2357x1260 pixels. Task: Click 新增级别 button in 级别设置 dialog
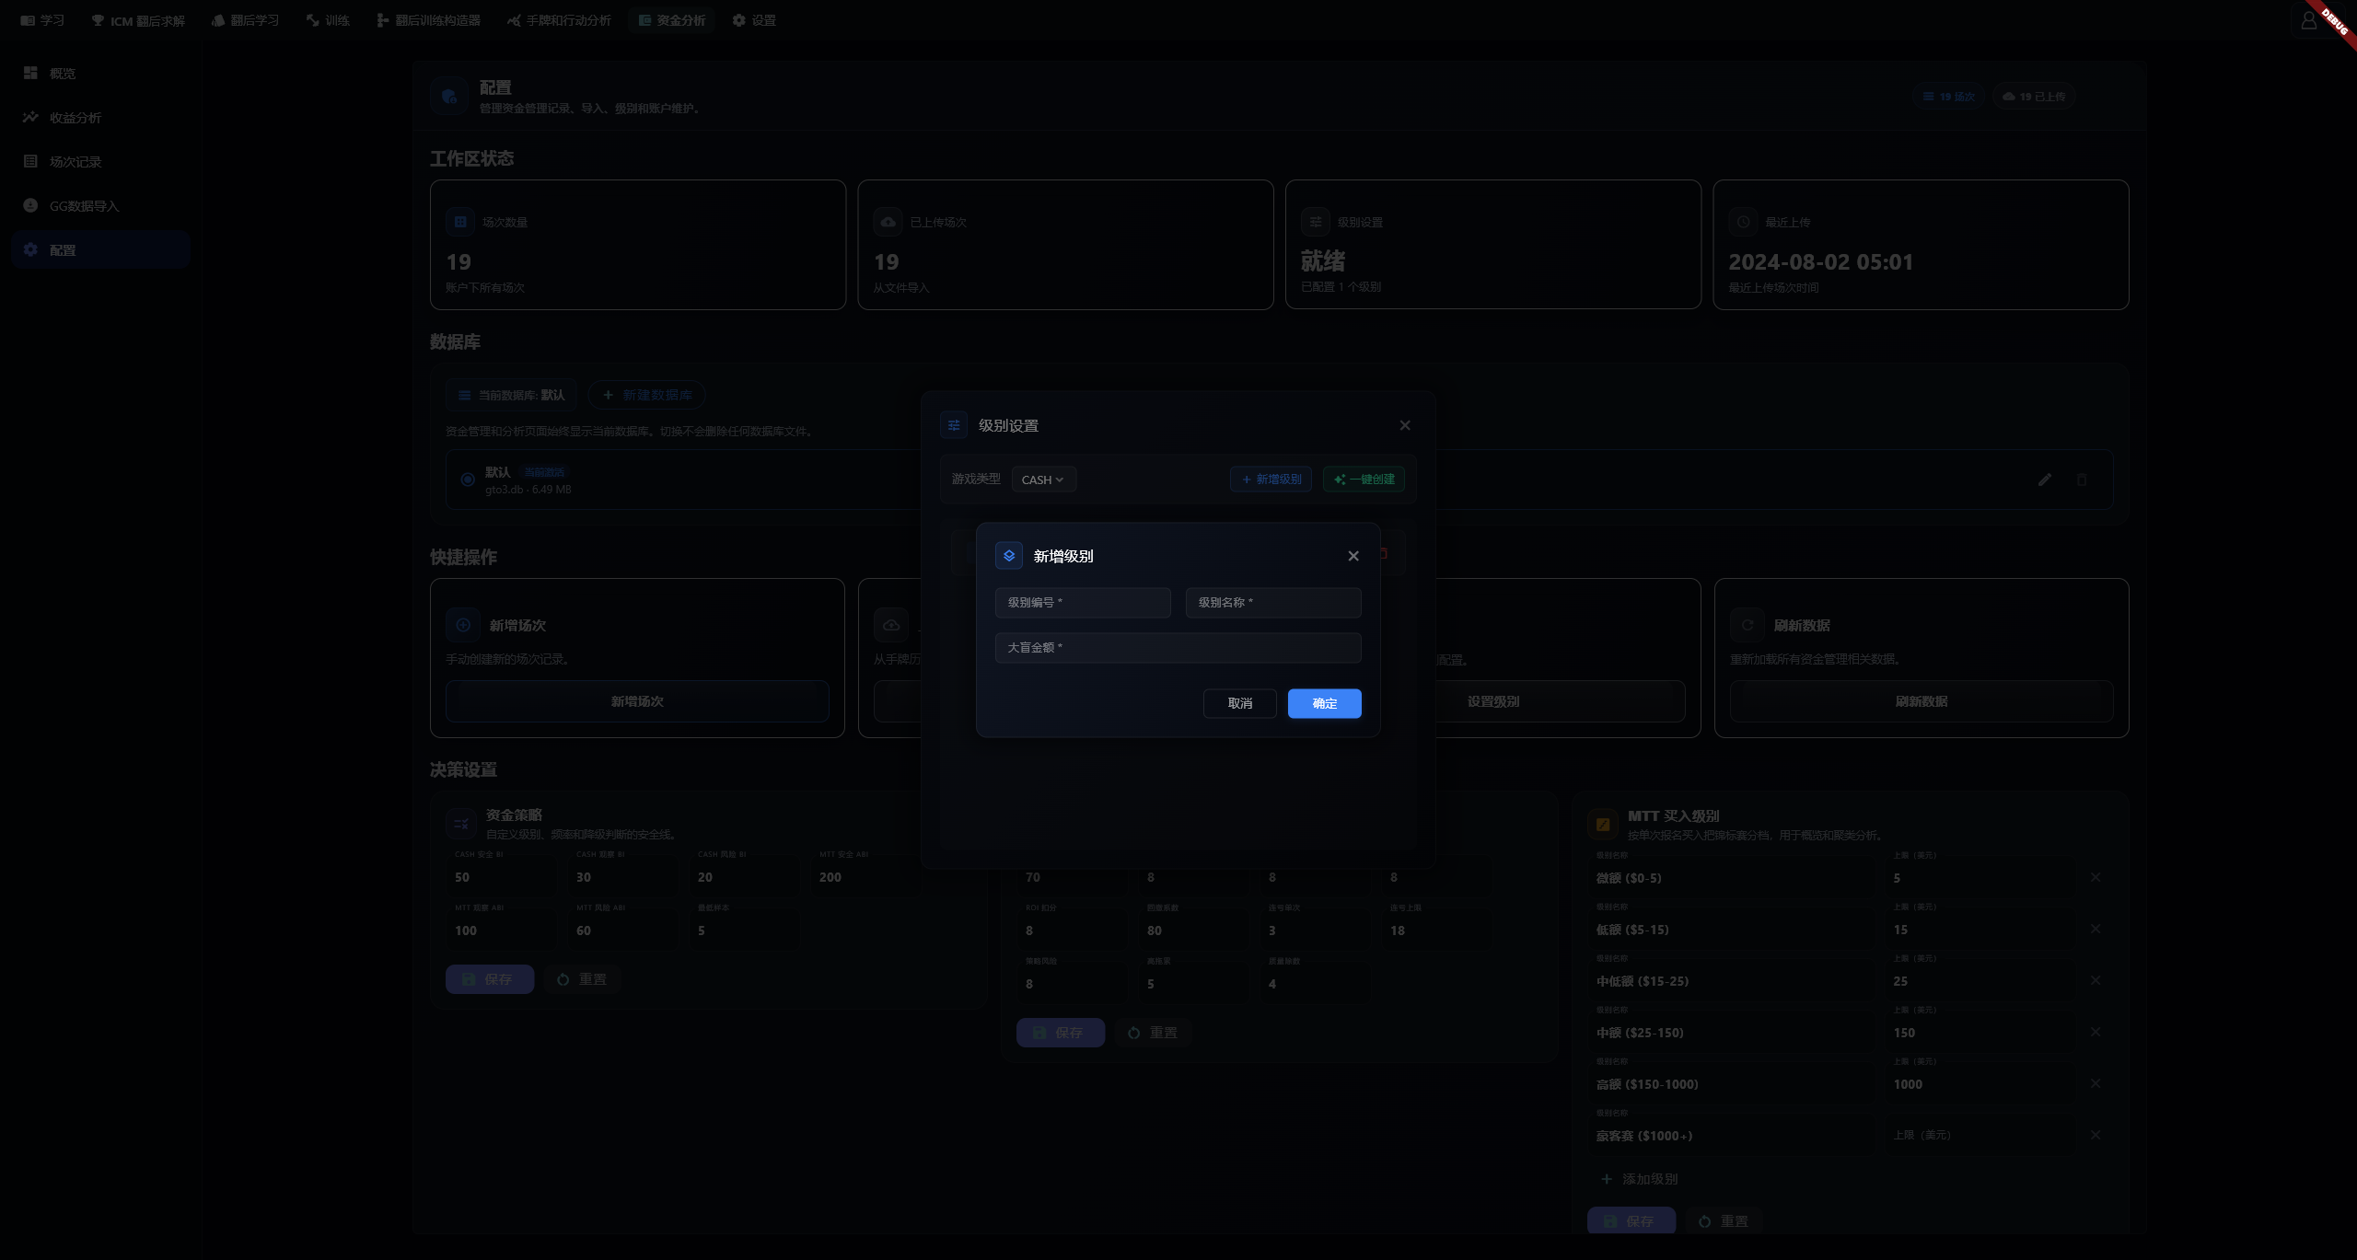(x=1271, y=480)
